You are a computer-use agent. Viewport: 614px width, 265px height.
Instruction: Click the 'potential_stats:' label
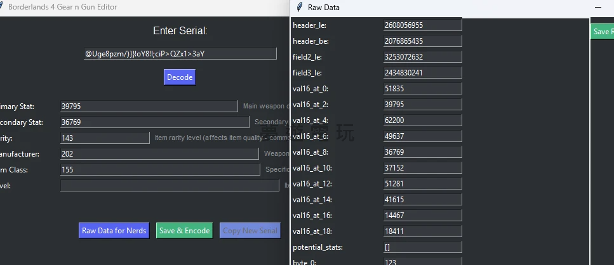click(x=317, y=247)
